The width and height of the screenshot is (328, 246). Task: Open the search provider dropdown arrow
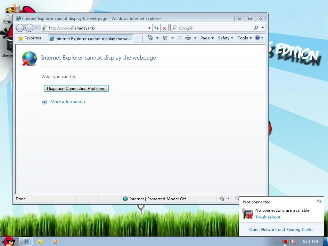(263, 28)
